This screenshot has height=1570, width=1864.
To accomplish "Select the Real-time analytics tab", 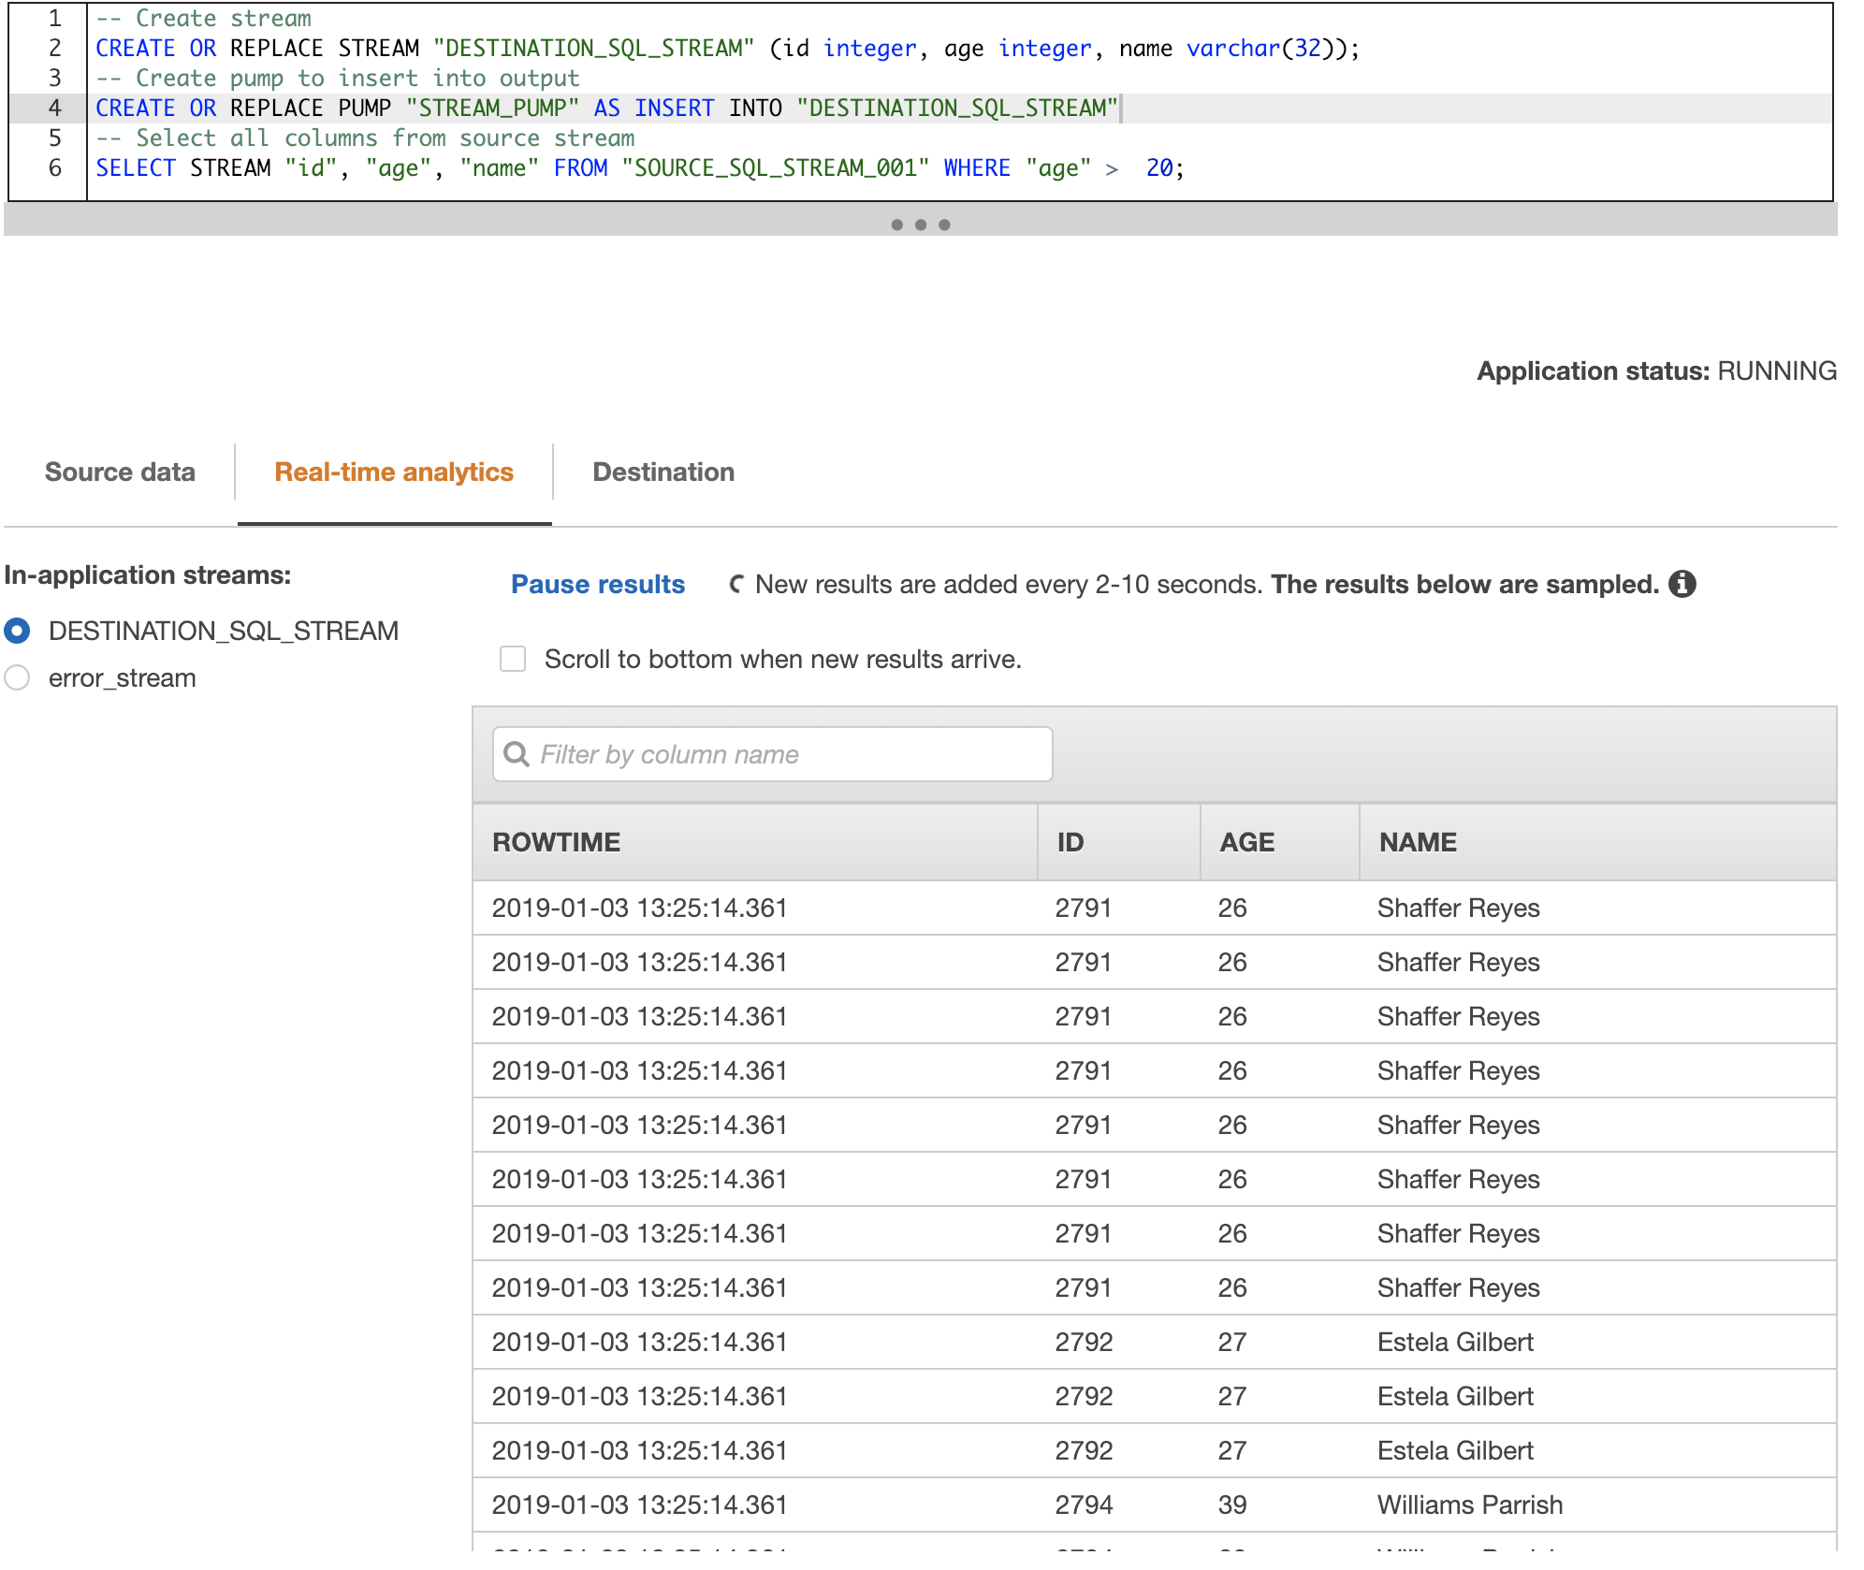I will point(392,472).
